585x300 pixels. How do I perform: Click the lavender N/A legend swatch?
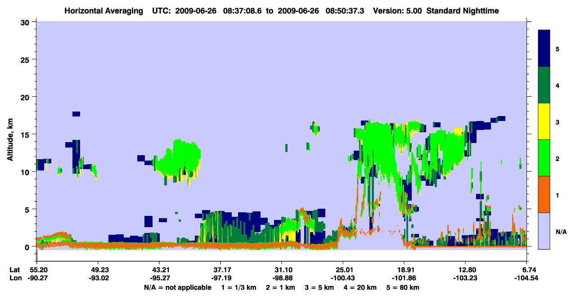coord(544,230)
